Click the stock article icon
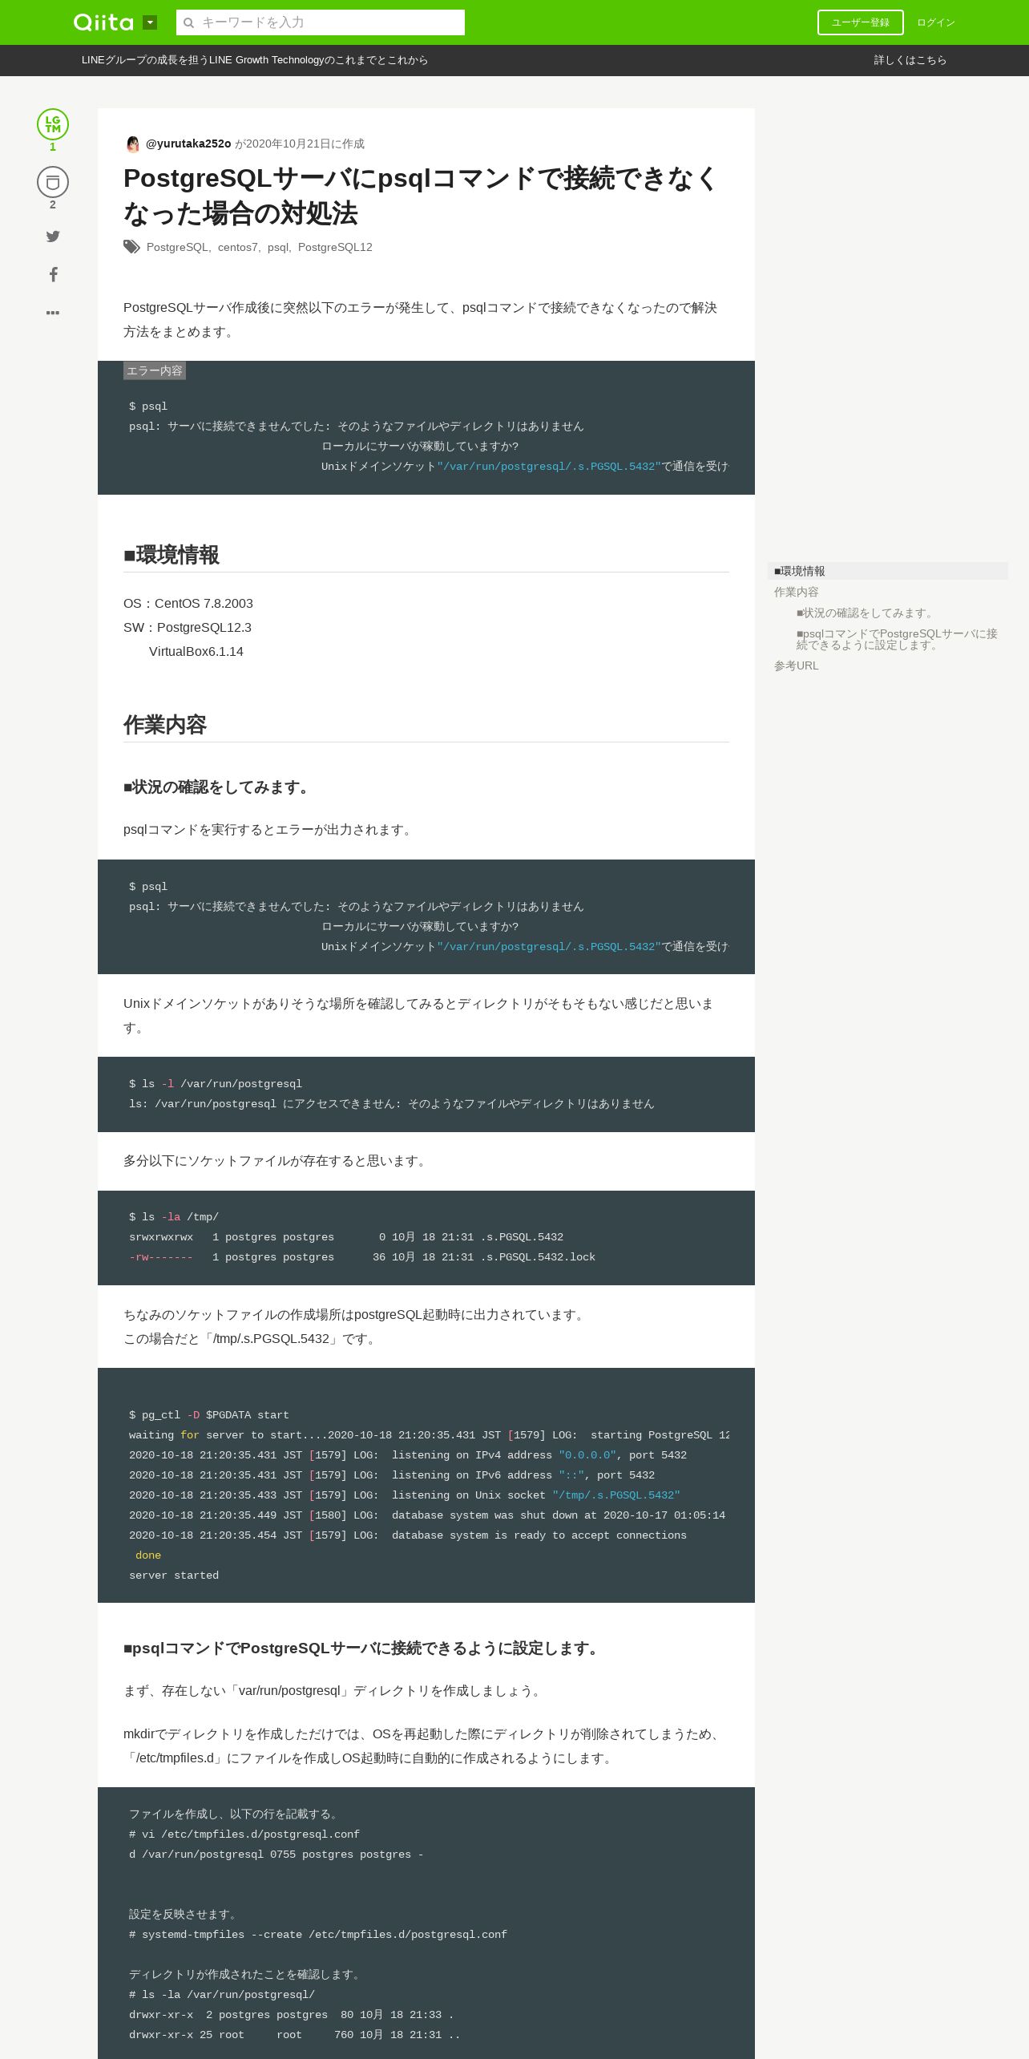 53,182
